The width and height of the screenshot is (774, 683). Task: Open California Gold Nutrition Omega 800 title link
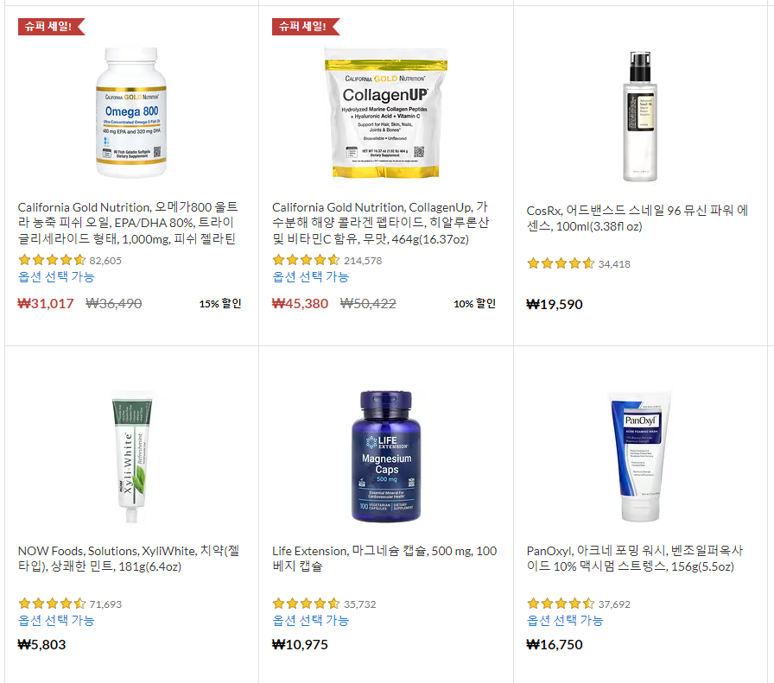point(128,223)
